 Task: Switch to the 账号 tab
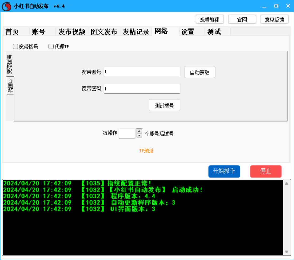coord(43,31)
